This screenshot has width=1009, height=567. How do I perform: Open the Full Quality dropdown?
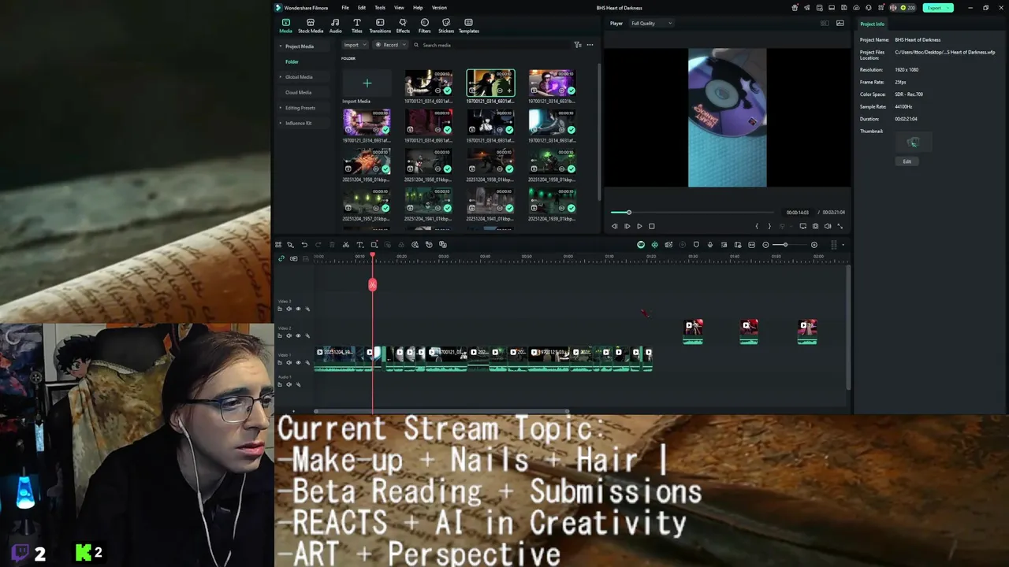click(x=651, y=24)
